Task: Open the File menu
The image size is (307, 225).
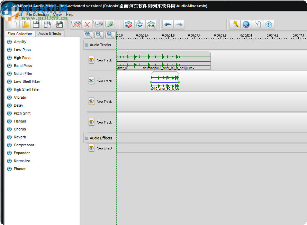Action: click(9, 14)
